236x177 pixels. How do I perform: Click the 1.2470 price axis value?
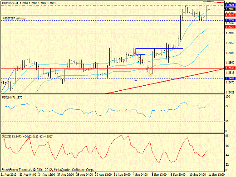coord(230,83)
